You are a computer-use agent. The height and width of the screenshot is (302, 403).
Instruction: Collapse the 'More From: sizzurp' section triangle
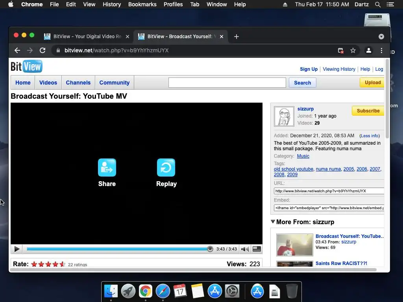tap(273, 222)
